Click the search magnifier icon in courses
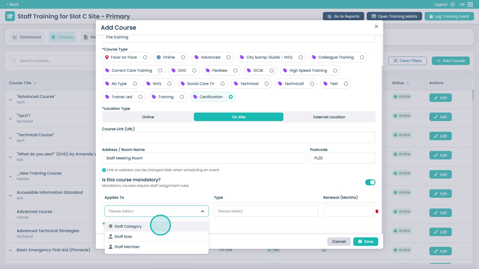 coord(14,61)
